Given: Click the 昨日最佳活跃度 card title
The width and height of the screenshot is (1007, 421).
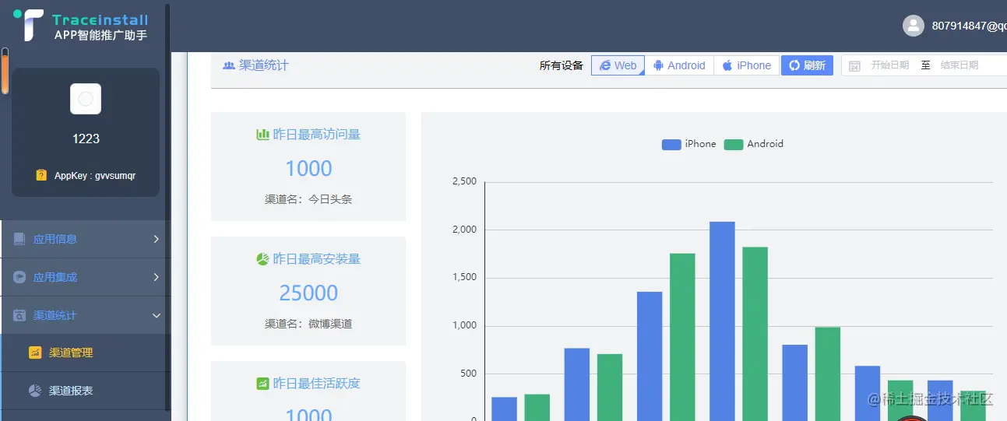Looking at the screenshot, I should click(x=316, y=384).
